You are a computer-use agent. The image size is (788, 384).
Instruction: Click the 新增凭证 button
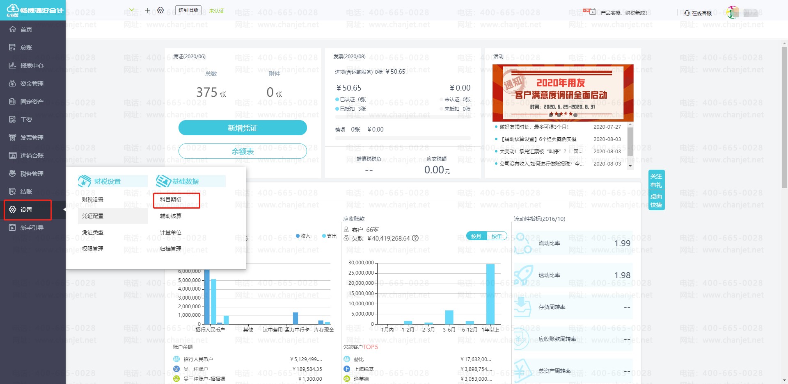243,128
